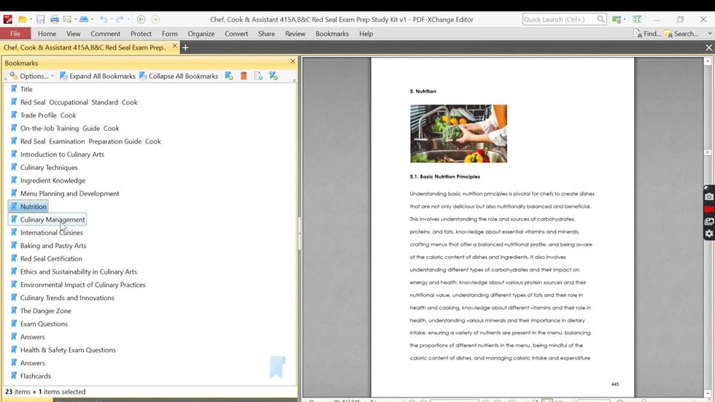Click the bookmark icon with green checkmark
The width and height of the screenshot is (715, 402).
click(x=273, y=76)
